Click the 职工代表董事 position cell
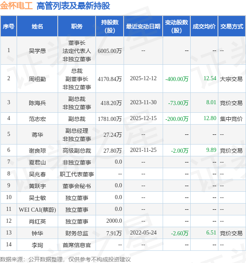The image size is (246, 263). tap(77, 174)
